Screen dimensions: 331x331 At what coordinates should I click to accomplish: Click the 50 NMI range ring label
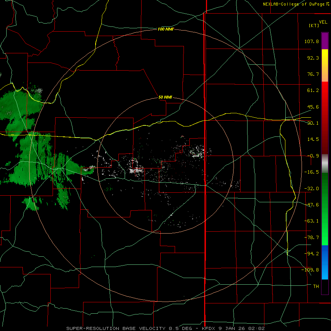[x=165, y=97]
